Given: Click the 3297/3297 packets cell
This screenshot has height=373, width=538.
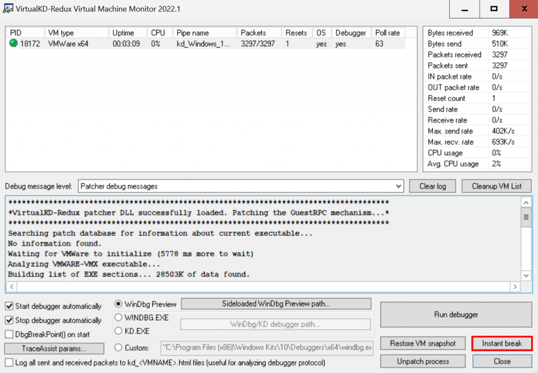Looking at the screenshot, I should click(257, 44).
